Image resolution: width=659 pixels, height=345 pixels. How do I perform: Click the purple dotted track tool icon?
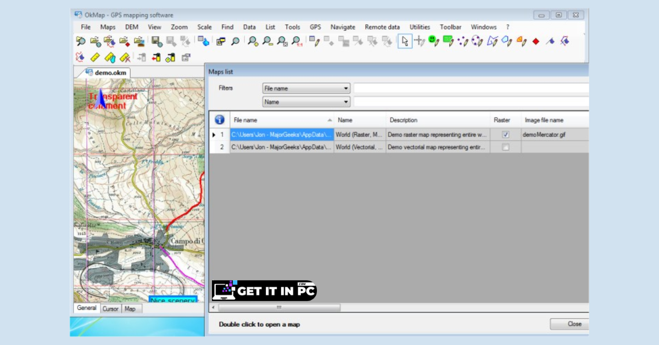(x=463, y=41)
